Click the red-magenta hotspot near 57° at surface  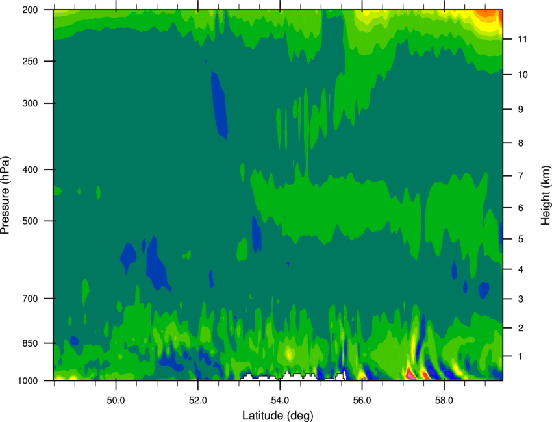point(410,374)
